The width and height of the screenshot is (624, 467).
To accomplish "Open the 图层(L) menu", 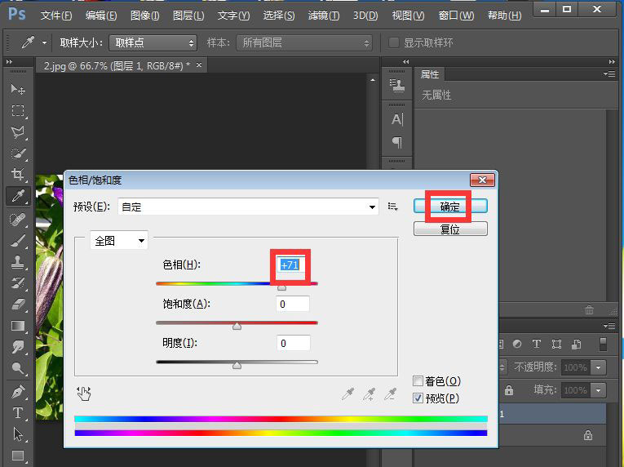I will [x=188, y=16].
